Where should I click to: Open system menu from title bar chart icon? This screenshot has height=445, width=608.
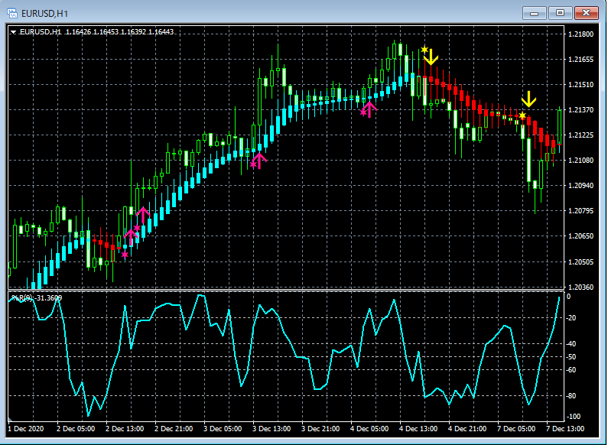pos(12,13)
